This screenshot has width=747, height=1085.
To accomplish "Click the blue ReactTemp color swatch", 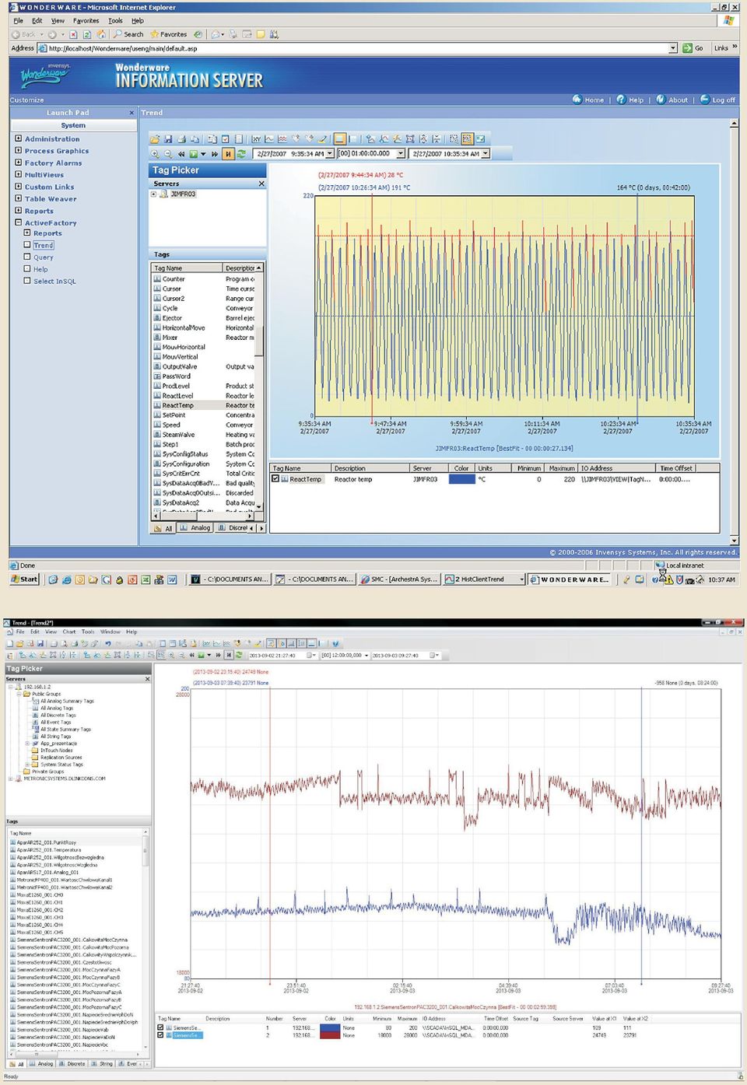I will 462,479.
